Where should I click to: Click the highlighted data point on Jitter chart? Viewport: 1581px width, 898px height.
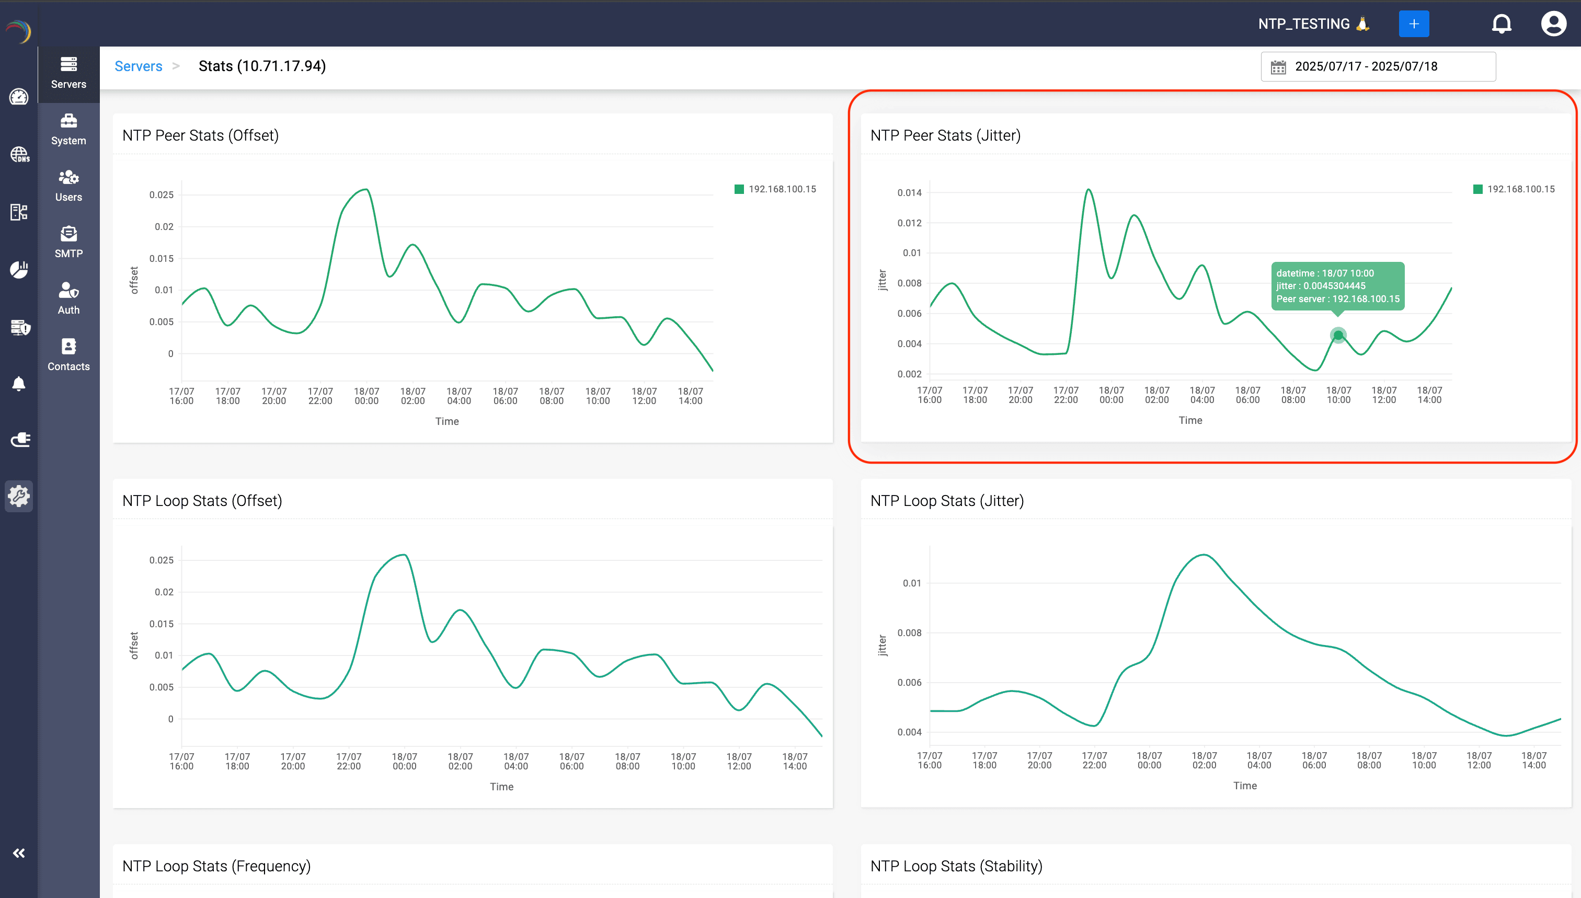(x=1337, y=335)
